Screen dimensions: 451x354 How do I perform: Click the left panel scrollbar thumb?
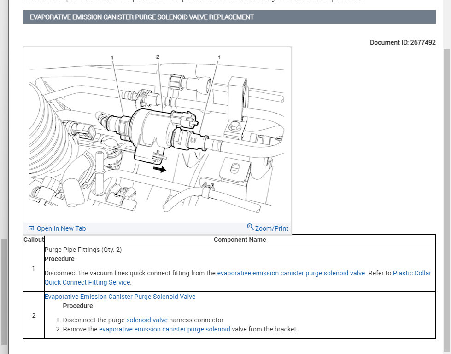(4, 292)
